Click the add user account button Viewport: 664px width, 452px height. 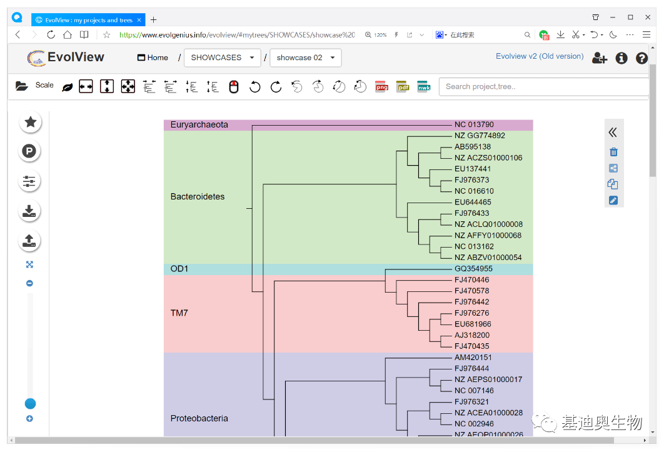tap(600, 58)
